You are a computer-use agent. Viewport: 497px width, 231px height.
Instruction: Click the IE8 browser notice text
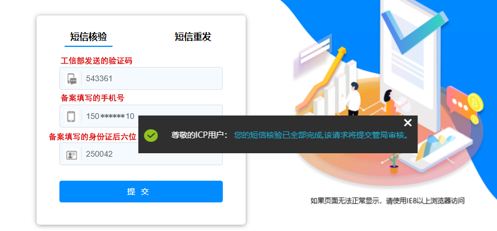387,201
